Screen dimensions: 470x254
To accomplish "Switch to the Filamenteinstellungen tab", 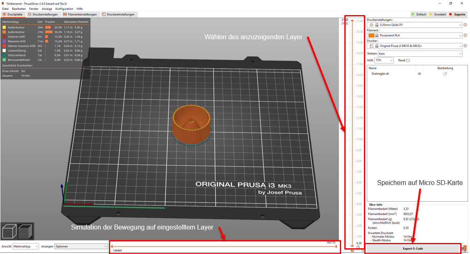I will (80, 14).
